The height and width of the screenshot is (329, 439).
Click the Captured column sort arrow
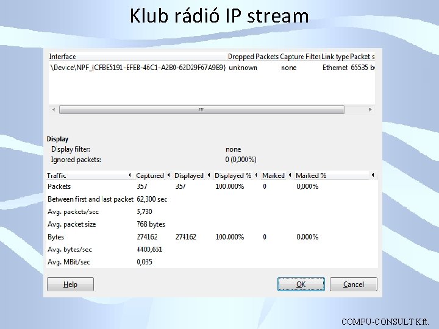point(168,175)
